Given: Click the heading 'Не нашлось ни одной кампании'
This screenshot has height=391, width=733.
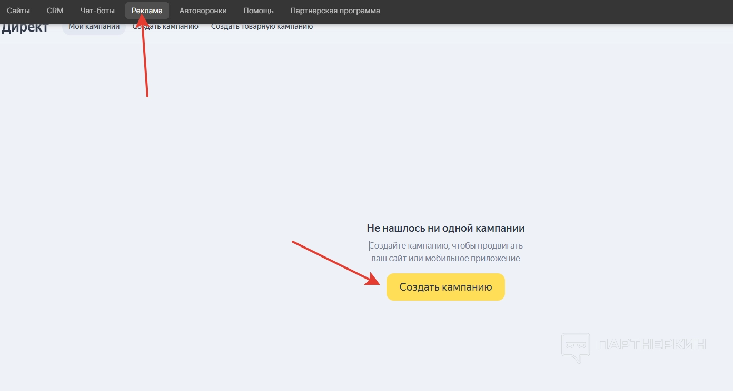Looking at the screenshot, I should tap(445, 228).
